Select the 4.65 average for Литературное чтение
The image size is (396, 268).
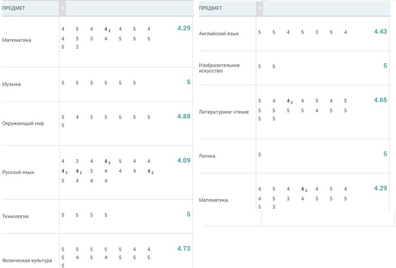(x=380, y=100)
